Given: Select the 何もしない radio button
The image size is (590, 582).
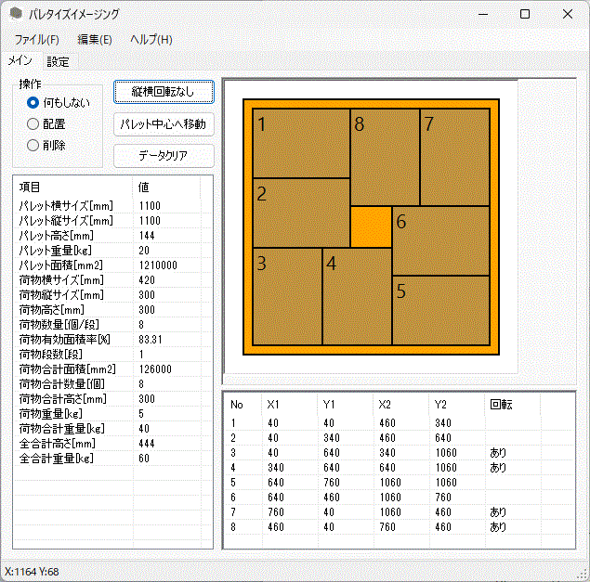Looking at the screenshot, I should [33, 102].
